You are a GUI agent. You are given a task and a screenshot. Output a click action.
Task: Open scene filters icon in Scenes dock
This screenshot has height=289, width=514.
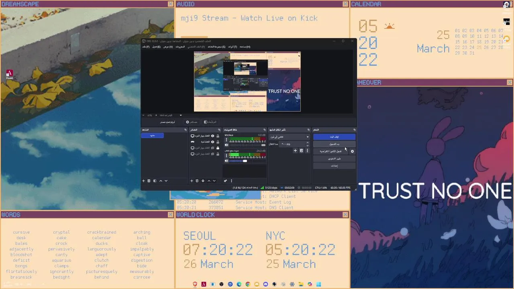[x=155, y=181]
